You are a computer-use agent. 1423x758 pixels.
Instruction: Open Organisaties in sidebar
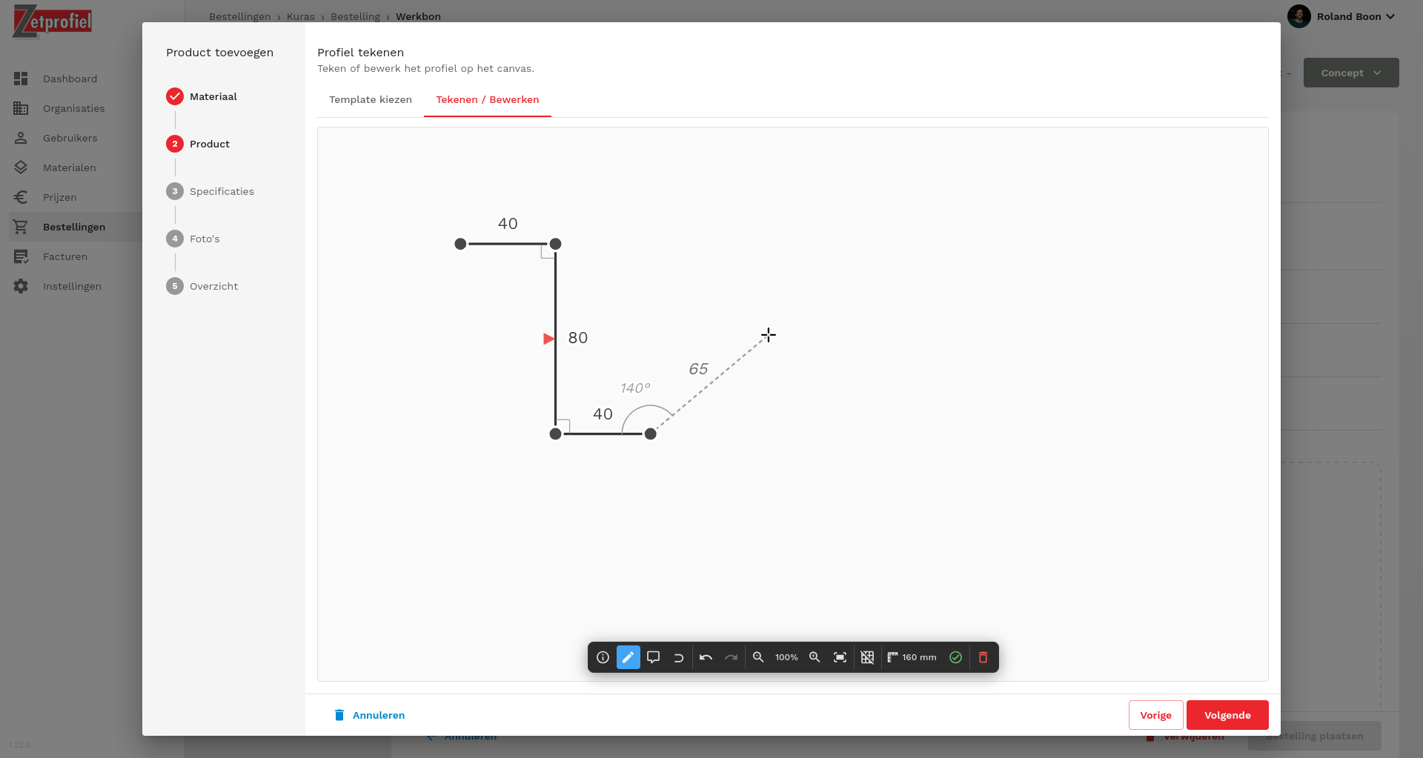[73, 108]
